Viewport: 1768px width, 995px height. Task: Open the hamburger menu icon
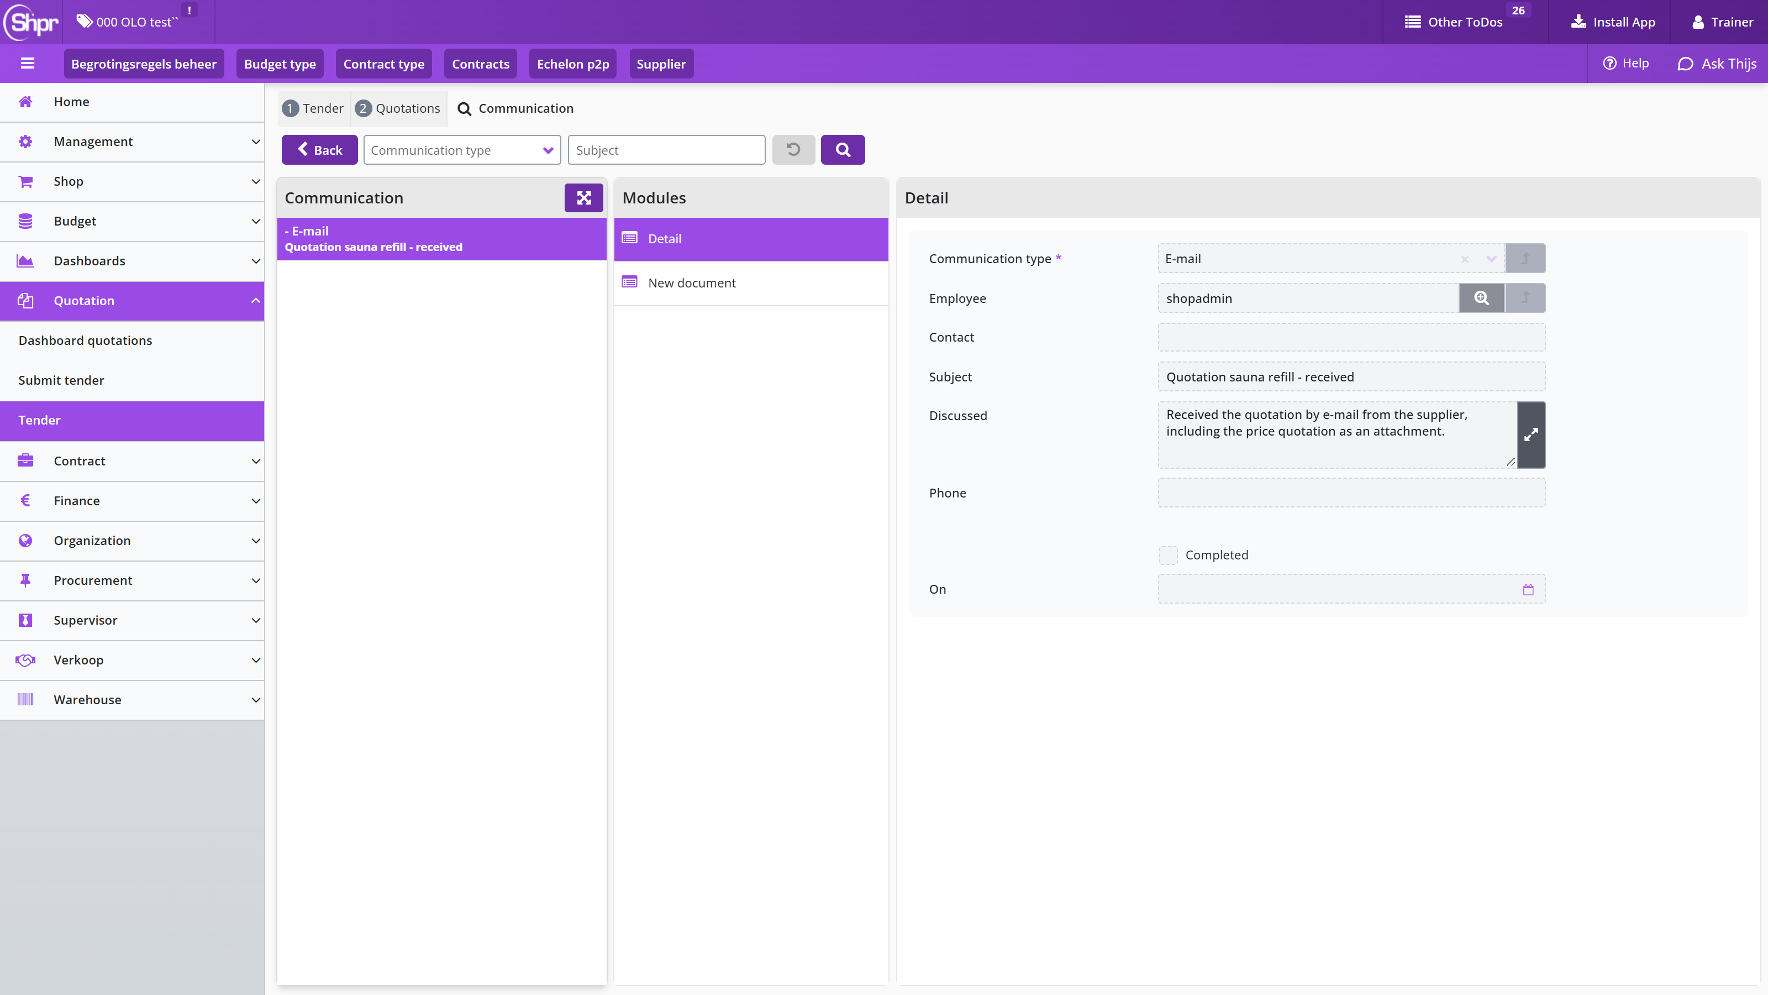28,64
